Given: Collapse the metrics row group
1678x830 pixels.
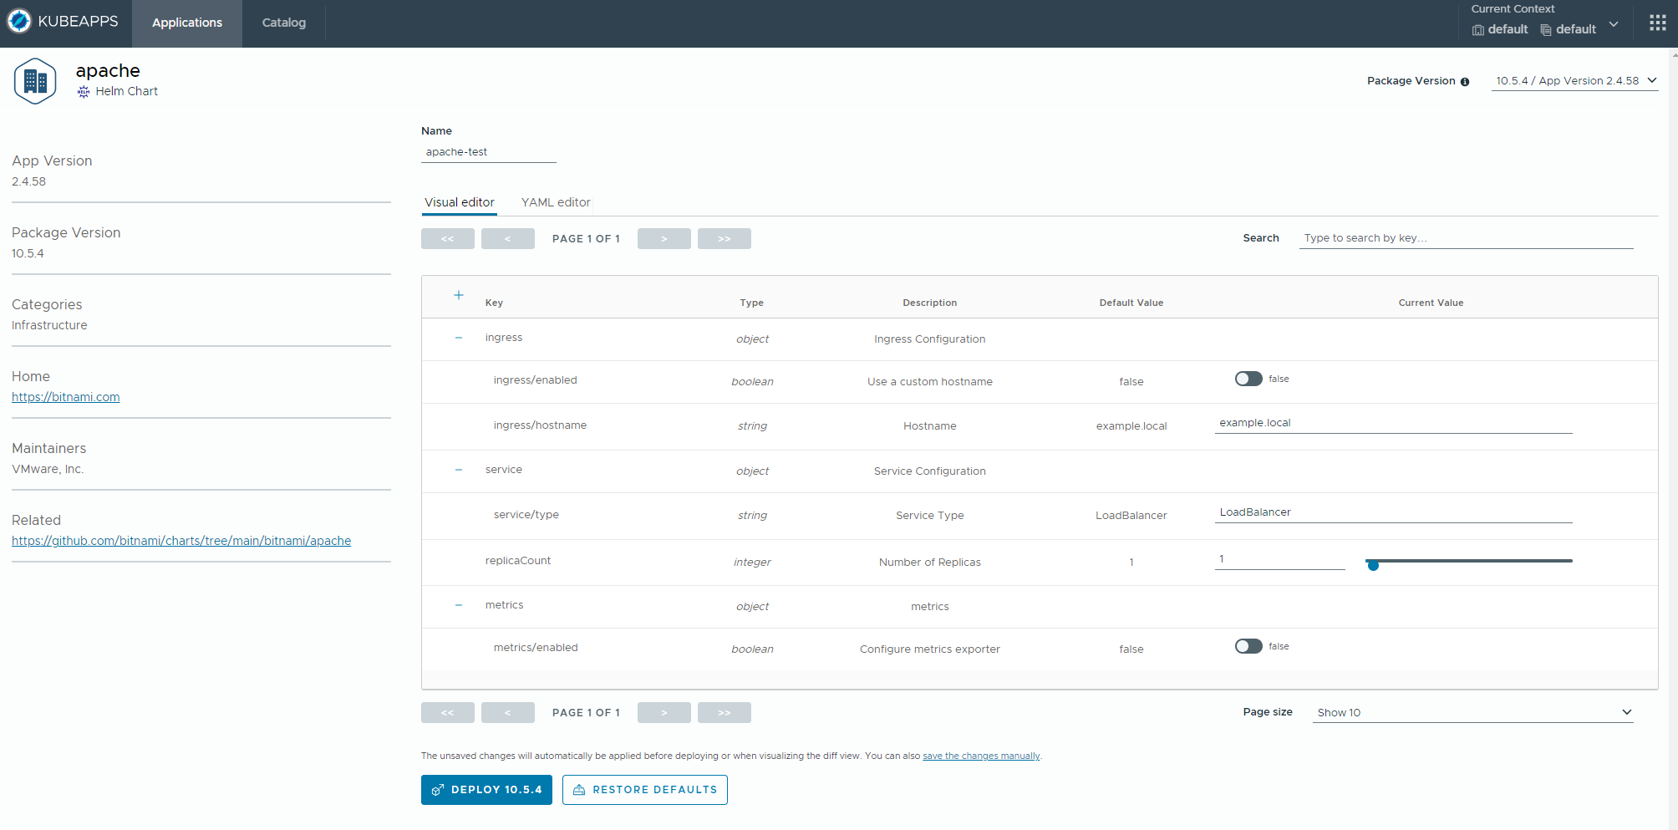Looking at the screenshot, I should point(459,605).
